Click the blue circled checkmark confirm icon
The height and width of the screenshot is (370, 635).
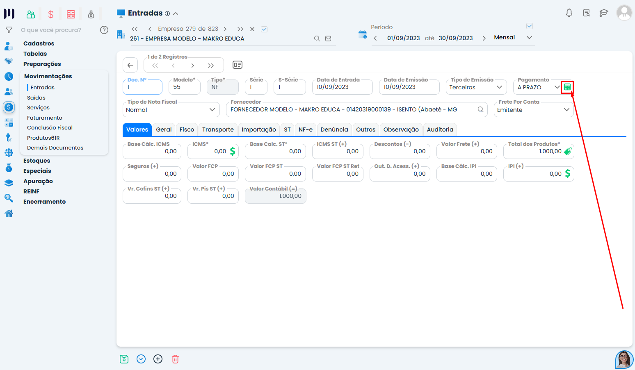click(141, 359)
